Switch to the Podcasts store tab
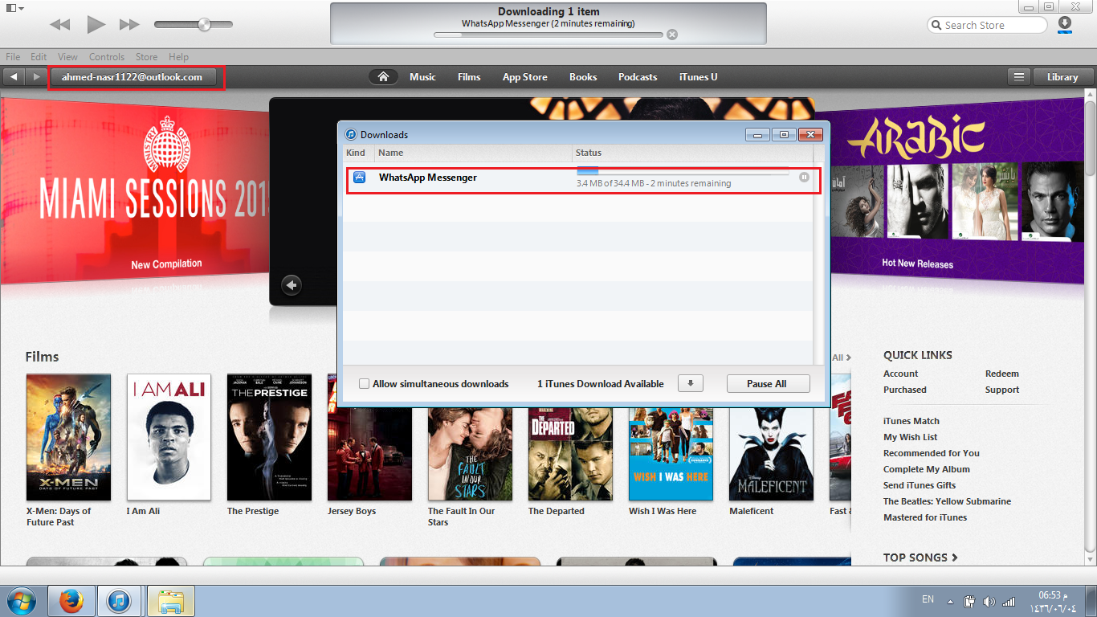The image size is (1097, 617). coord(638,77)
